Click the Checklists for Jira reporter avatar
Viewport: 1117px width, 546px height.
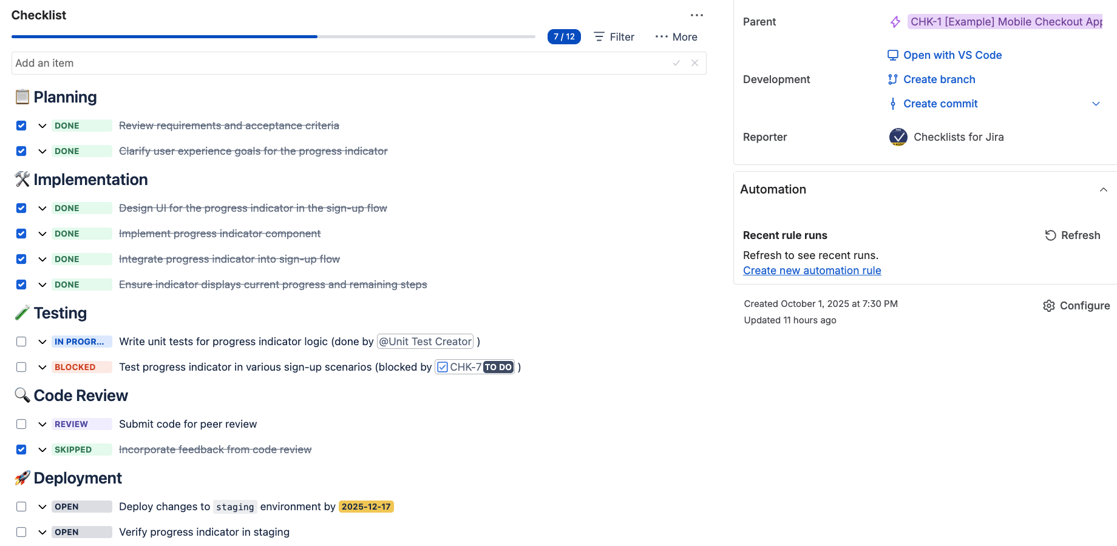(897, 137)
